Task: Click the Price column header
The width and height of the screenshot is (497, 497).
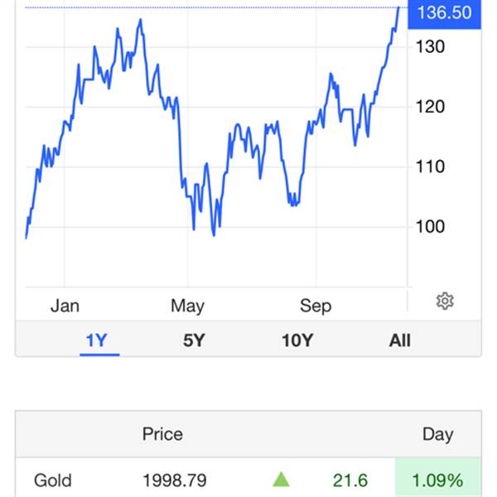Action: (x=162, y=434)
